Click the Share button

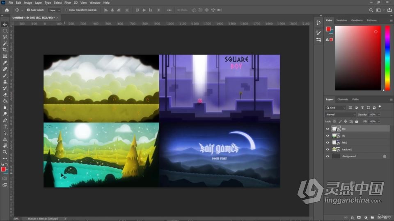point(389,10)
